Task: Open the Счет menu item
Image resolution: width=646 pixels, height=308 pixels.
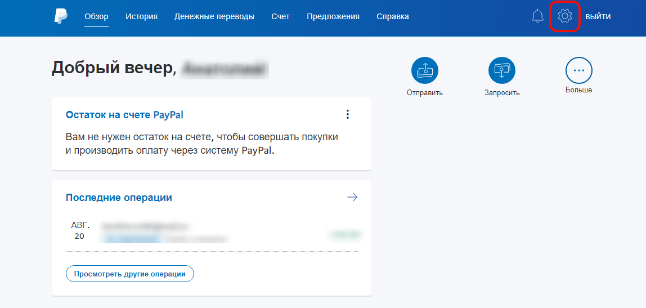Action: tap(281, 16)
